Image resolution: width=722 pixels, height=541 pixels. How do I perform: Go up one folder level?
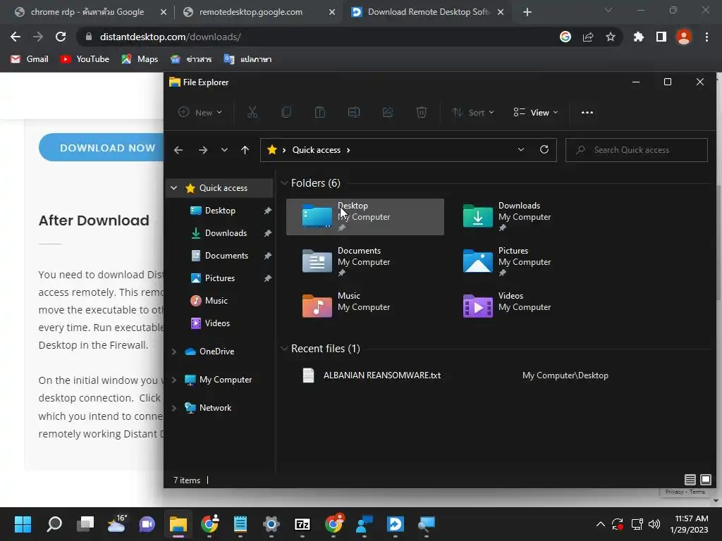coord(245,150)
